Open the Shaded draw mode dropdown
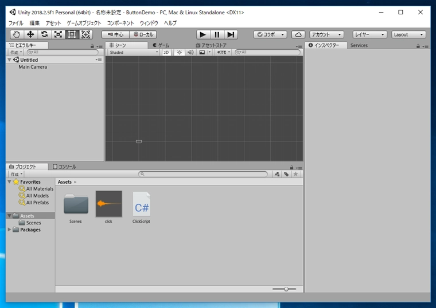 coord(134,52)
